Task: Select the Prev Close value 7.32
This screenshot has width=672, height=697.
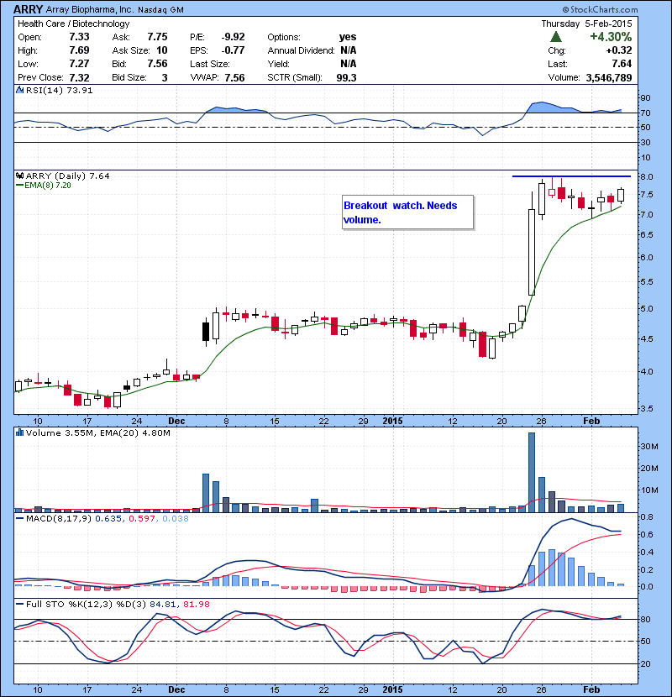Action: [x=79, y=77]
